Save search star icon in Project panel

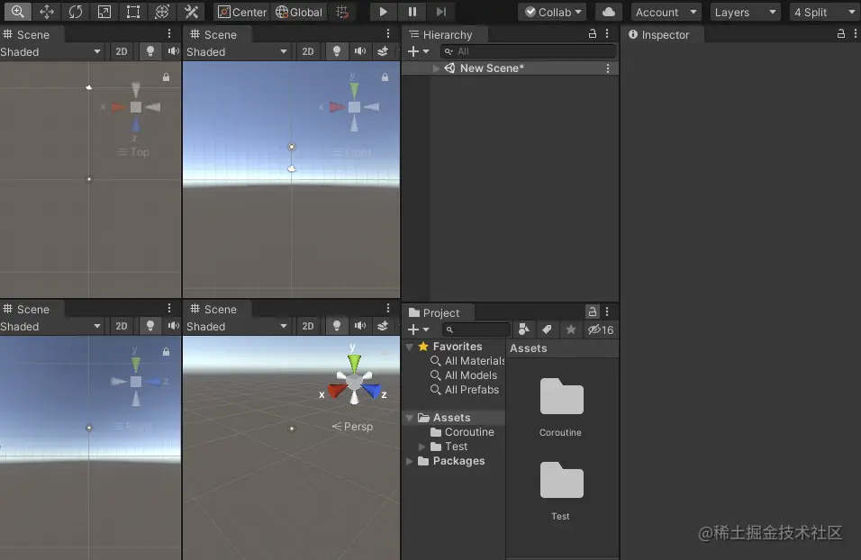[x=571, y=330]
